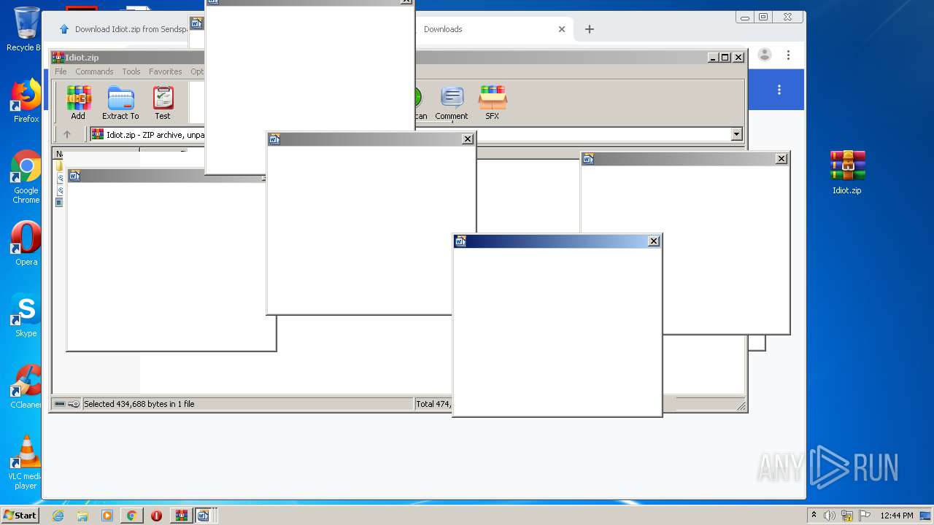Viewport: 934px width, 525px height.
Task: Click the Chrome profile avatar icon
Action: 765,55
